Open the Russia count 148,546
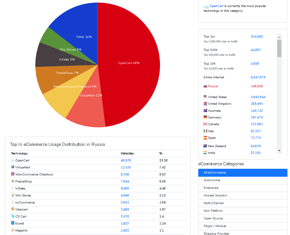This screenshot has width=290, height=235. (x=257, y=86)
